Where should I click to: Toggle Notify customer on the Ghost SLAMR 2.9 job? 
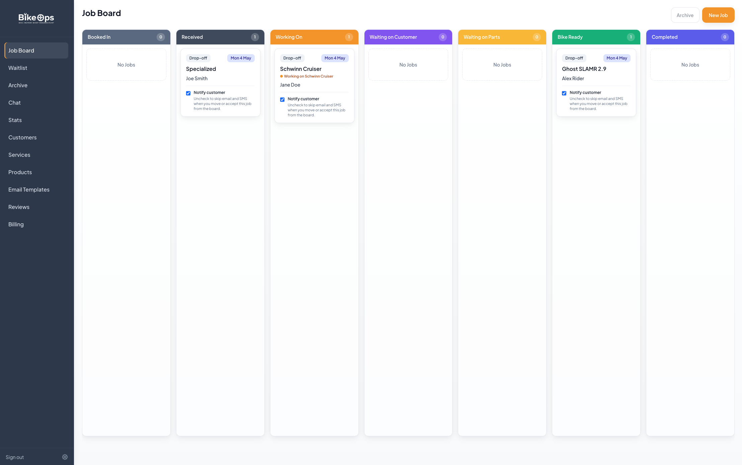tap(564, 93)
